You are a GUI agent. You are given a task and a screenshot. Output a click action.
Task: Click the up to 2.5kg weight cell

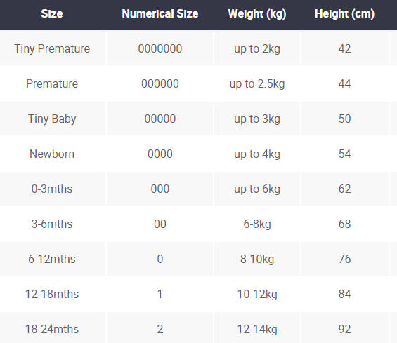coord(257,84)
